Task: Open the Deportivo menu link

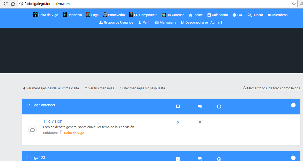Action: click(75, 15)
